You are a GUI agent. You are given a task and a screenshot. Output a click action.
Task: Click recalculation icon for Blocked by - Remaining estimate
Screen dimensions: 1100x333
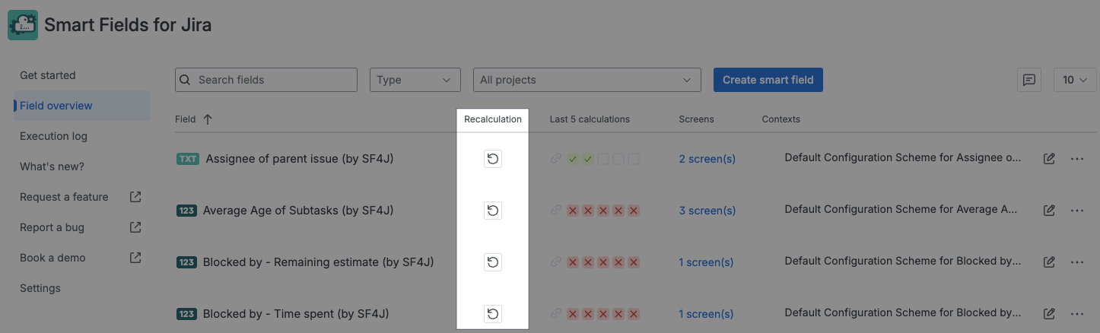pos(492,262)
